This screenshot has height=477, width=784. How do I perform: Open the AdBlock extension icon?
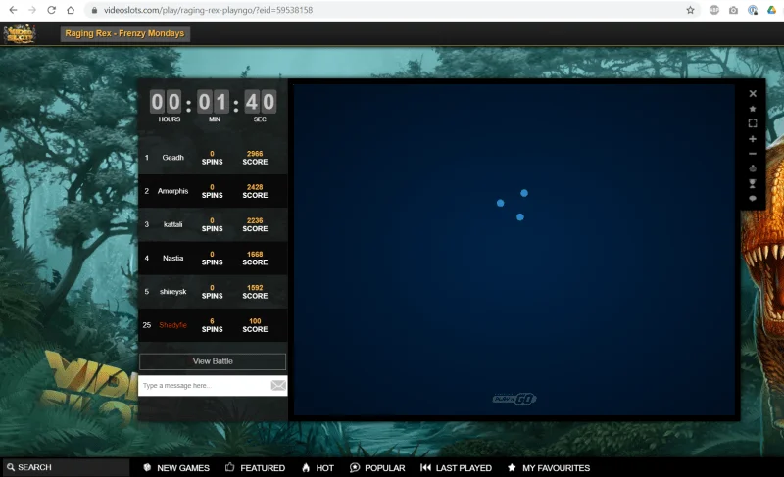point(714,10)
